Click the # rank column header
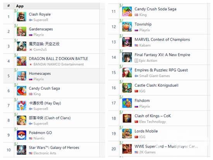This screenshot has width=213, height=160. pyautogui.click(x=9, y=5)
